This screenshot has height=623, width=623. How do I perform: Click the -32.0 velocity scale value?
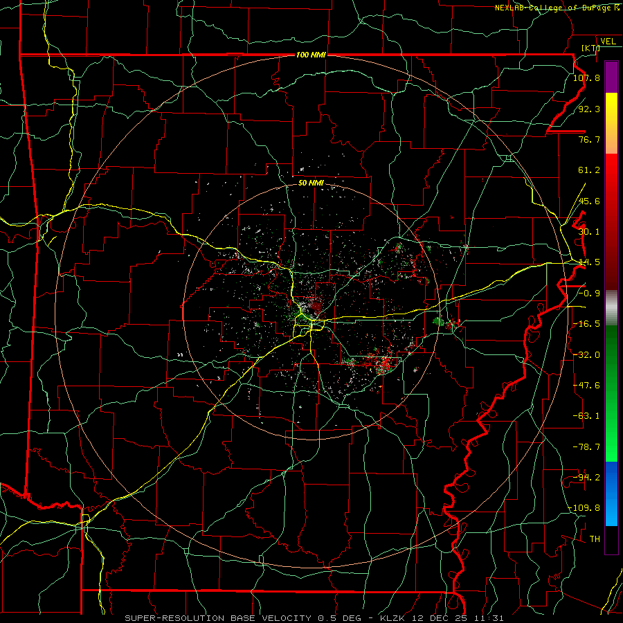tap(586, 355)
